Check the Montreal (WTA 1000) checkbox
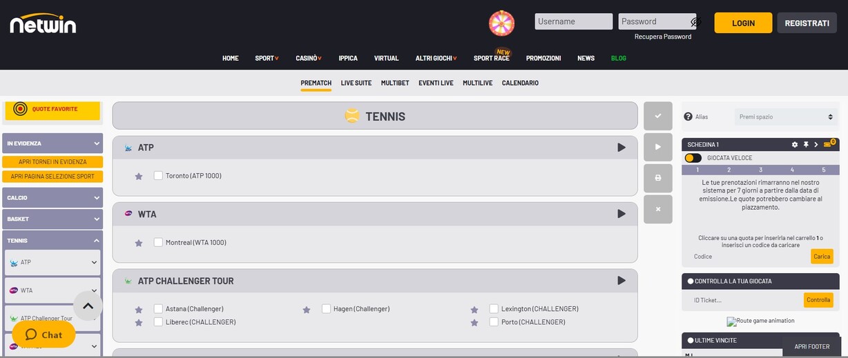 click(x=158, y=242)
